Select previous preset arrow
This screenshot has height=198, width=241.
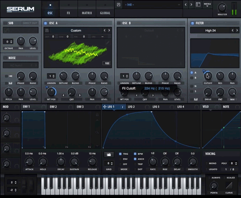tap(186, 5)
